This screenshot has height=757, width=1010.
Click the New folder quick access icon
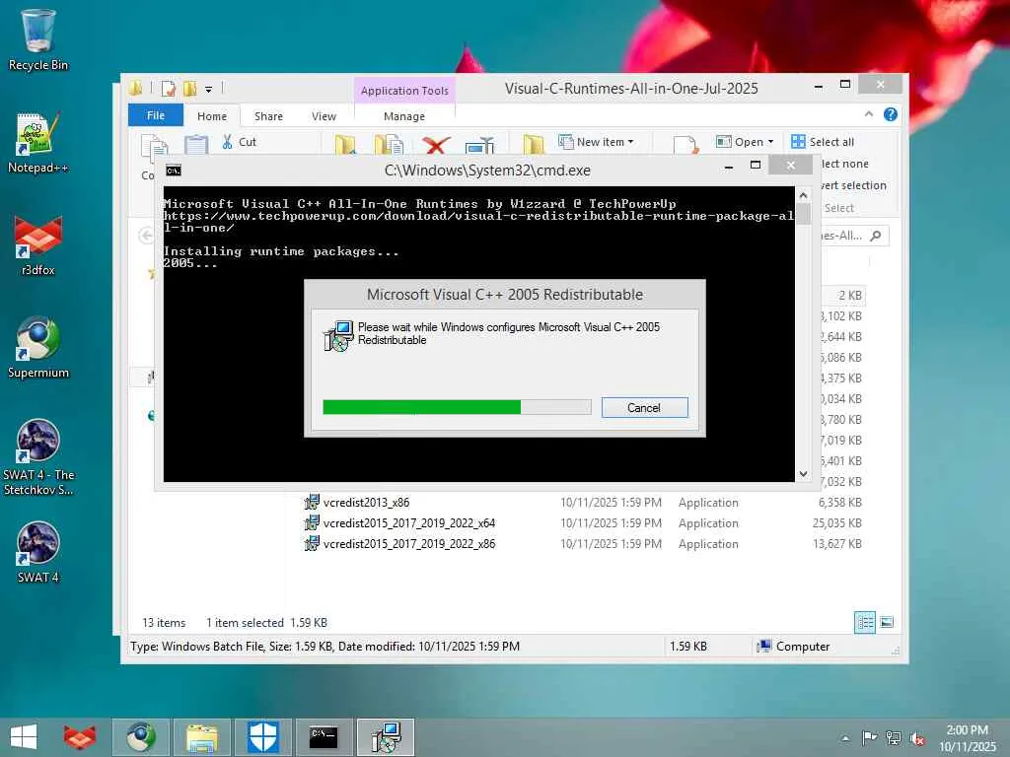coord(190,88)
